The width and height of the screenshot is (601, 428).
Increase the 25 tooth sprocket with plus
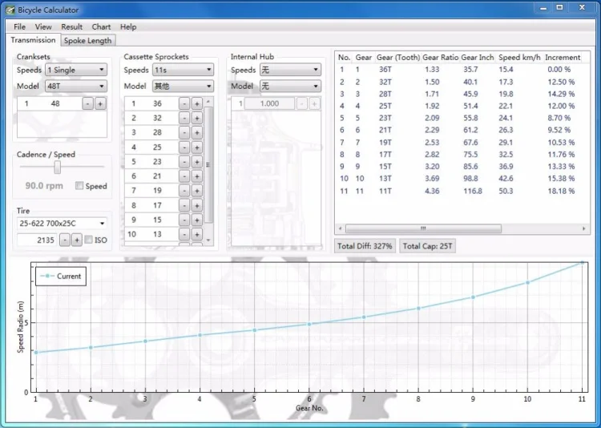196,147
